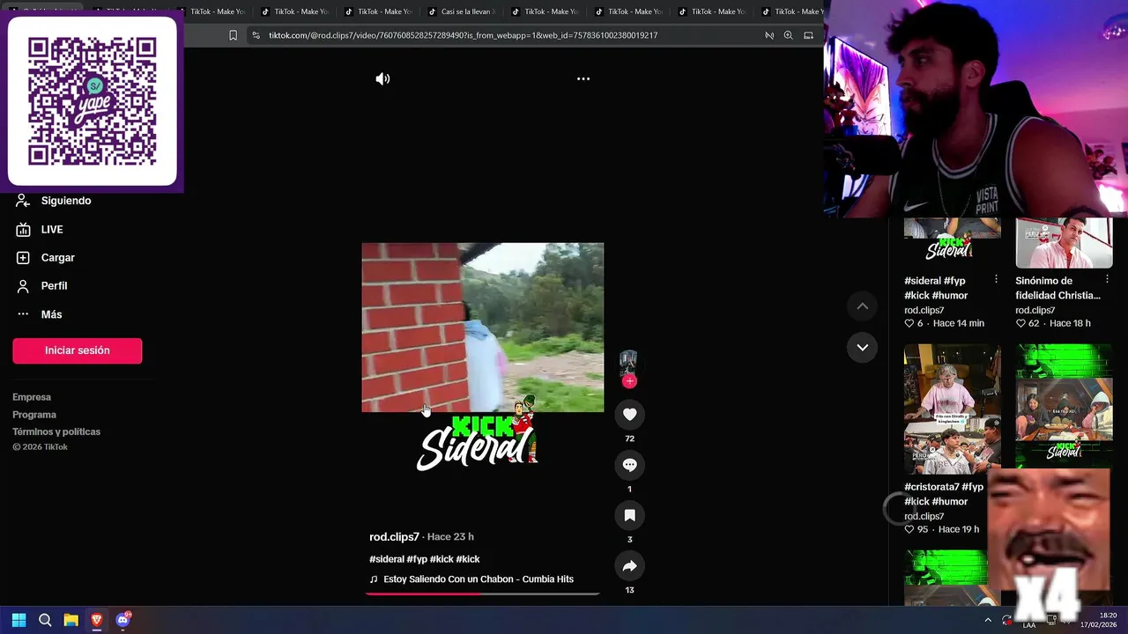Open Perfil in the TikTok sidebar
The image size is (1128, 634).
click(42, 285)
